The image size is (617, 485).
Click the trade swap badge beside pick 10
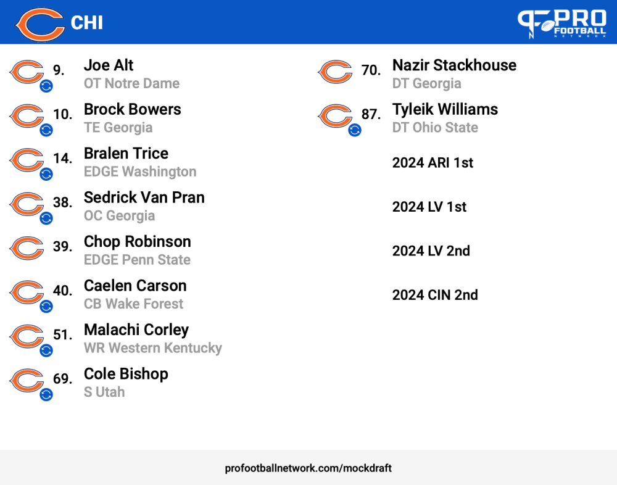click(46, 130)
